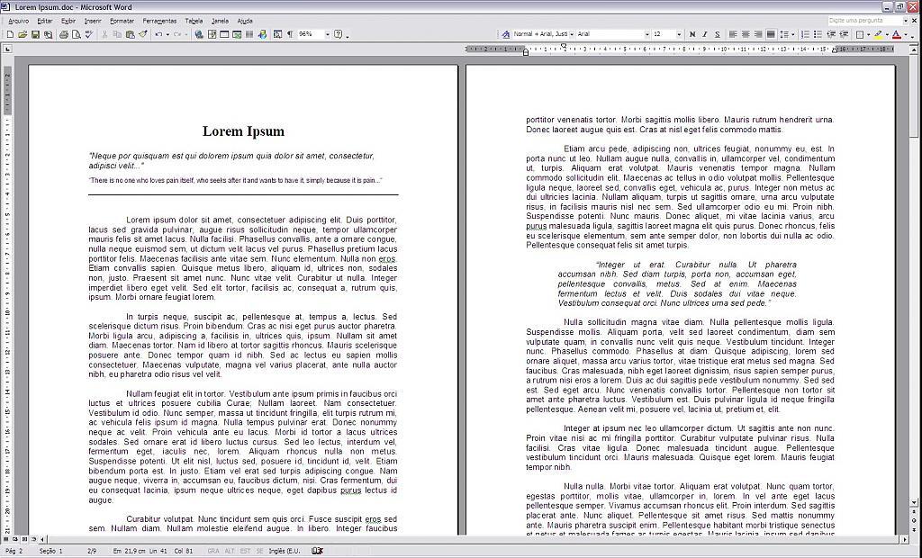Apply red font color A
This screenshot has width=922, height=558.
[x=897, y=35]
